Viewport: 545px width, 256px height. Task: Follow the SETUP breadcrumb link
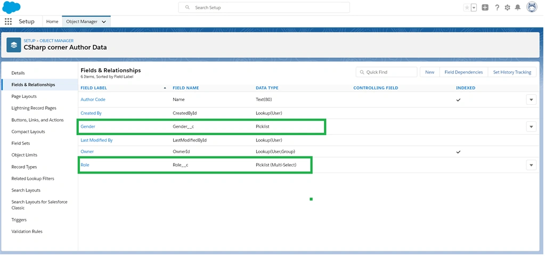click(x=29, y=40)
